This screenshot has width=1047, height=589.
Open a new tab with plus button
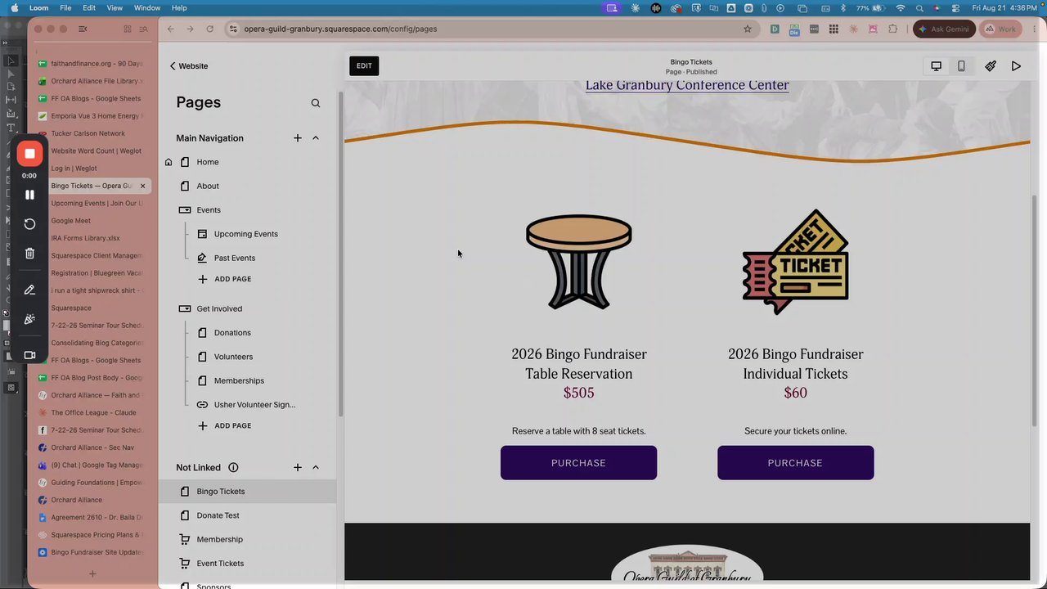(92, 574)
